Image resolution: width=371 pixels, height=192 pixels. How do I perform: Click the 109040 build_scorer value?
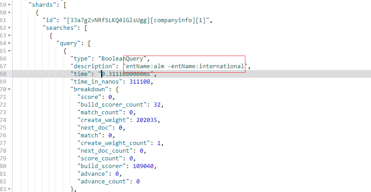pos(143,166)
